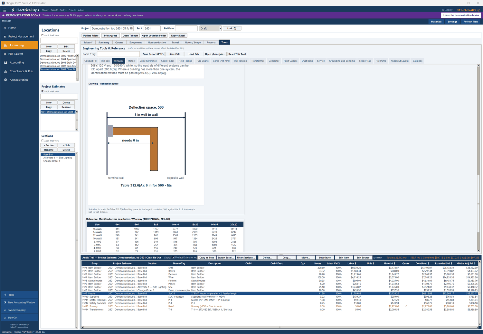Open the Grounding and Bonding tab

342,61
